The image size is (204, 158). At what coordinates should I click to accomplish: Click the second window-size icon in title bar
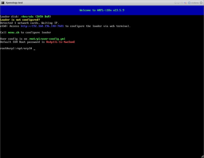(x=179, y=3)
